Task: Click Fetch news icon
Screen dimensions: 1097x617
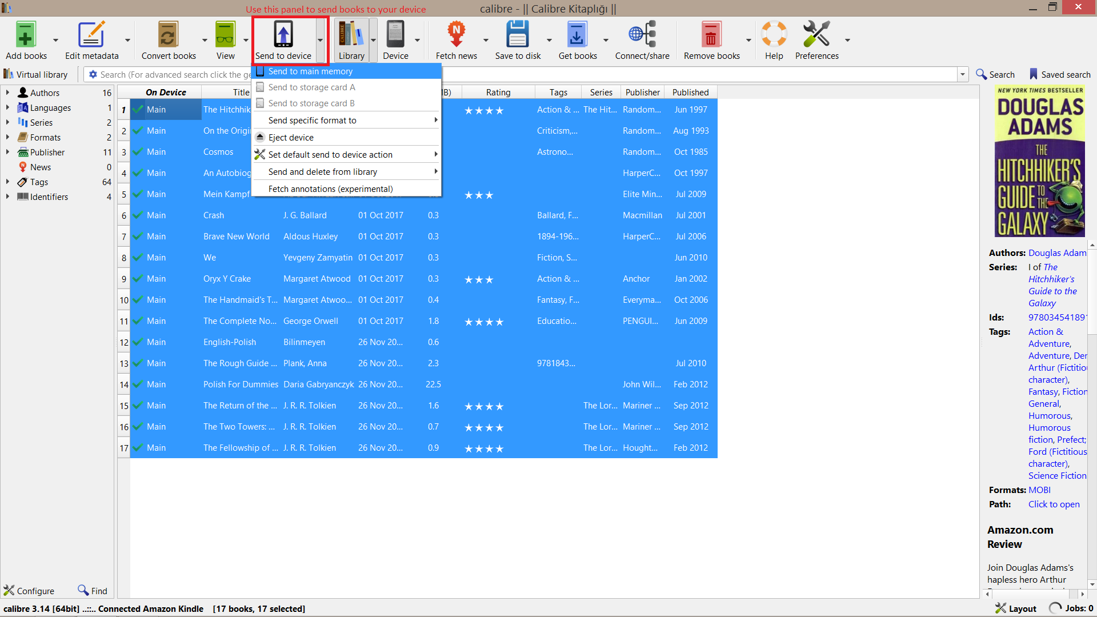Action: click(x=456, y=34)
